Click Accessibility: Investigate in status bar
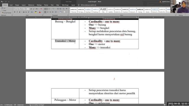This screenshot has width=189, height=106. tap(37, 105)
